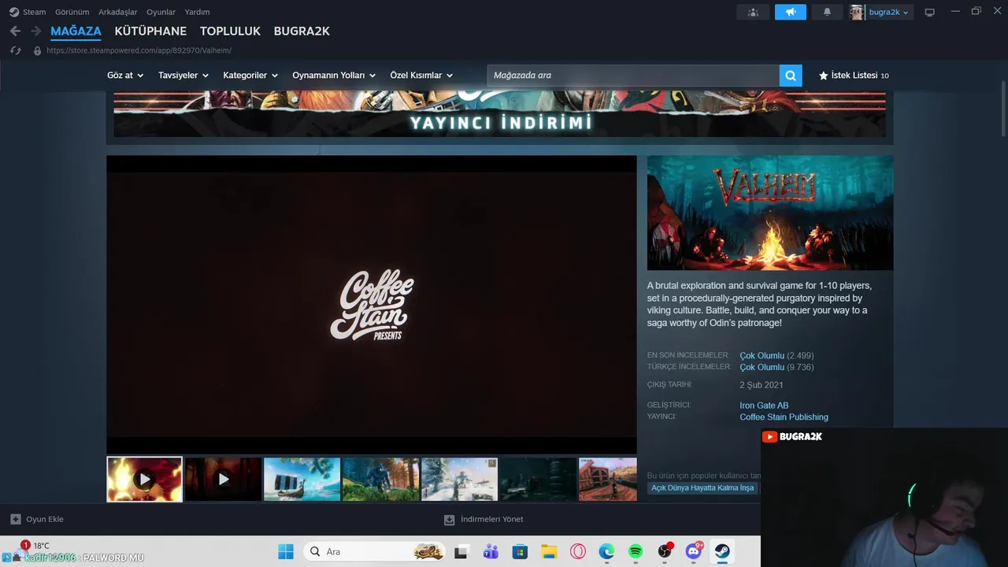Image resolution: width=1008 pixels, height=567 pixels.
Task: Open the Görünüm menu
Action: pyautogui.click(x=72, y=12)
